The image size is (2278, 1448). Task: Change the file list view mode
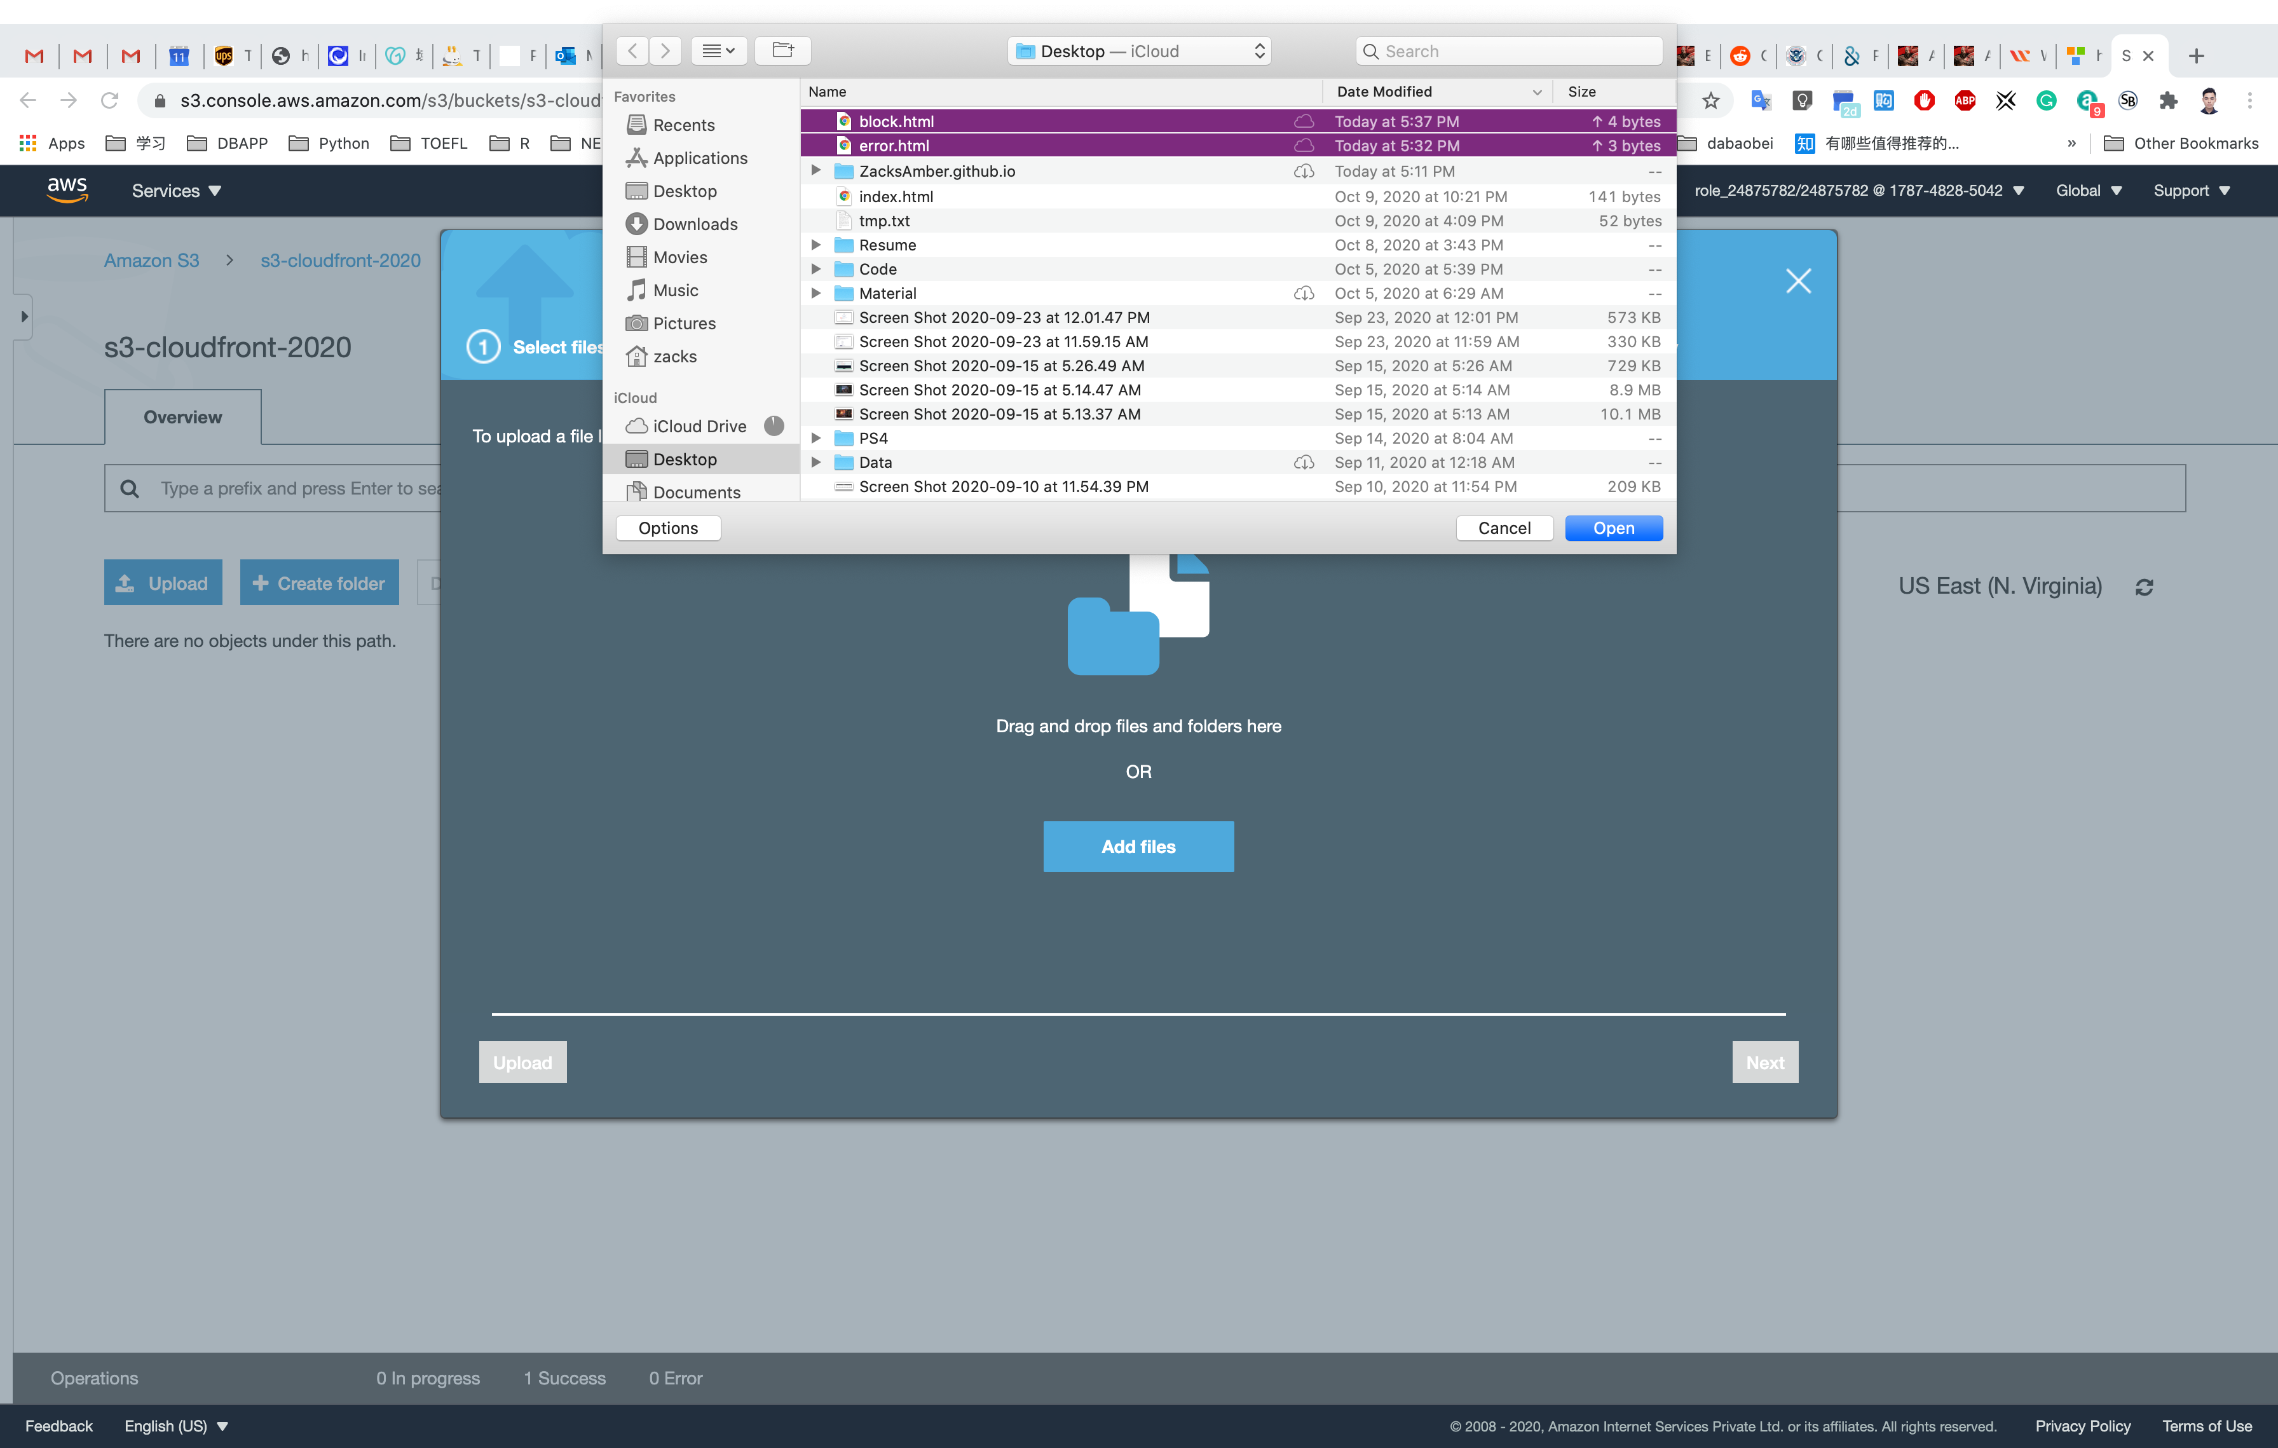(718, 51)
